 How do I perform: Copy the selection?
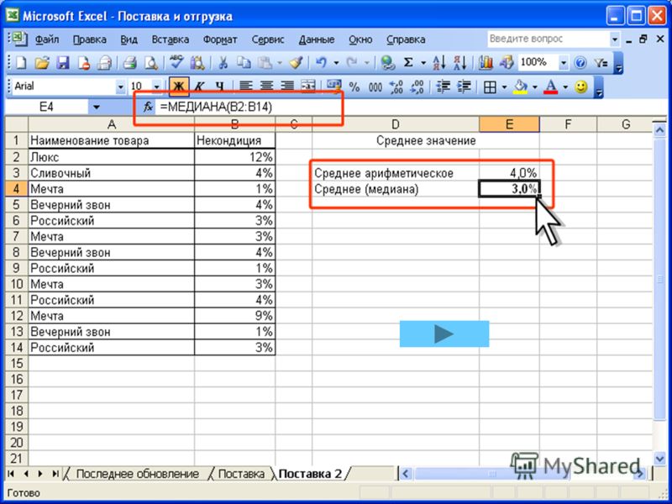244,63
